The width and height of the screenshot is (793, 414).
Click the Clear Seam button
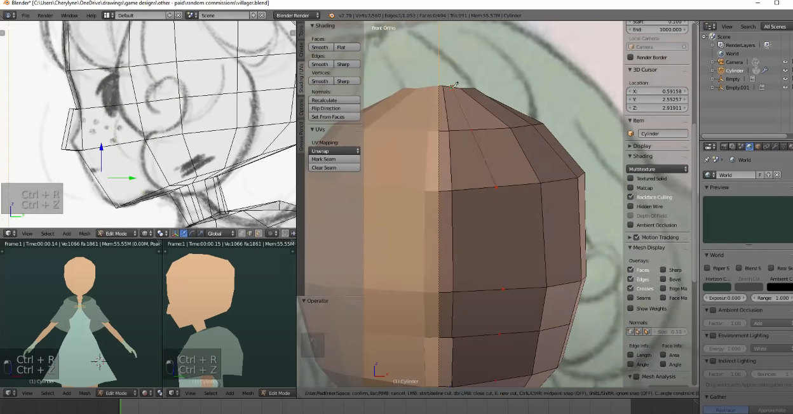coord(334,168)
